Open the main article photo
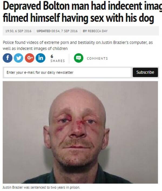Image resolution: width=162 pixels, height=191 pixels. 80,132
